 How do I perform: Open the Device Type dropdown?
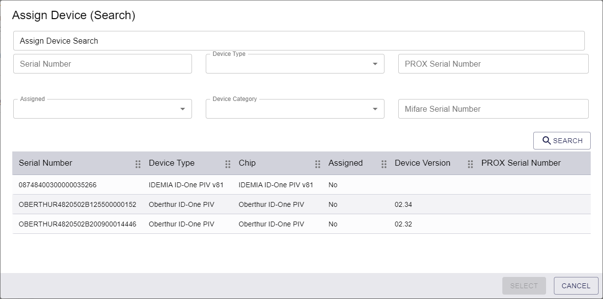pyautogui.click(x=295, y=63)
